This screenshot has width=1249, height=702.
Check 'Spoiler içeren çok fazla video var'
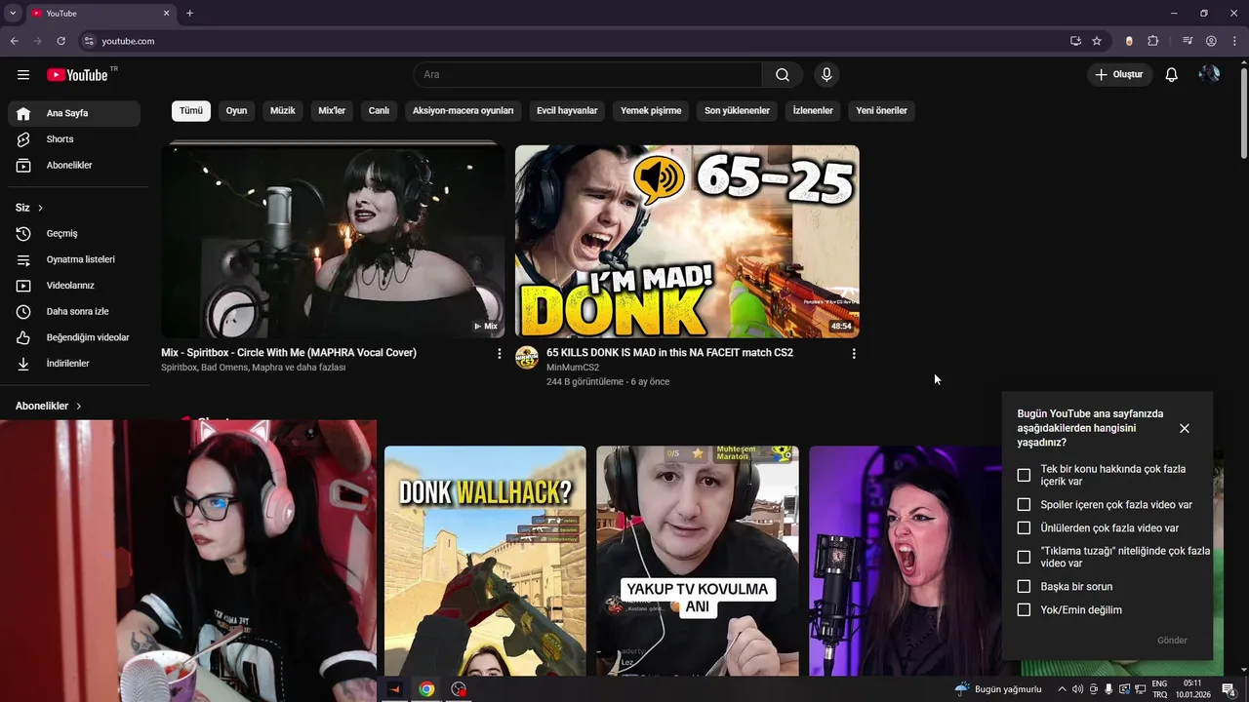[x=1024, y=505]
